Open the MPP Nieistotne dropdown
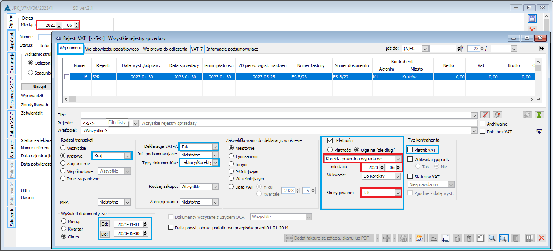The height and width of the screenshot is (251, 553). [x=127, y=202]
